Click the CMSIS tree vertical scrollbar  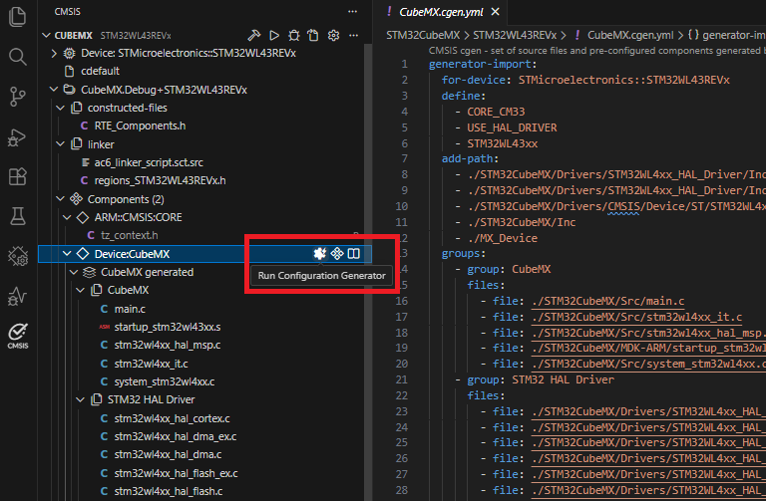pyautogui.click(x=367, y=272)
